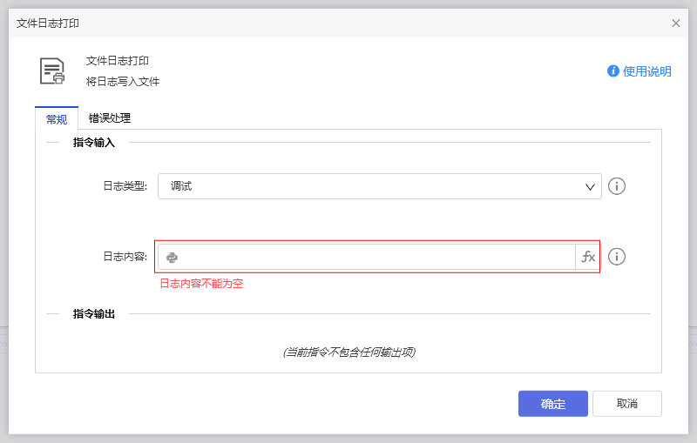Image resolution: width=697 pixels, height=443 pixels.
Task: Open the 错误处理 tab
Action: tap(110, 118)
